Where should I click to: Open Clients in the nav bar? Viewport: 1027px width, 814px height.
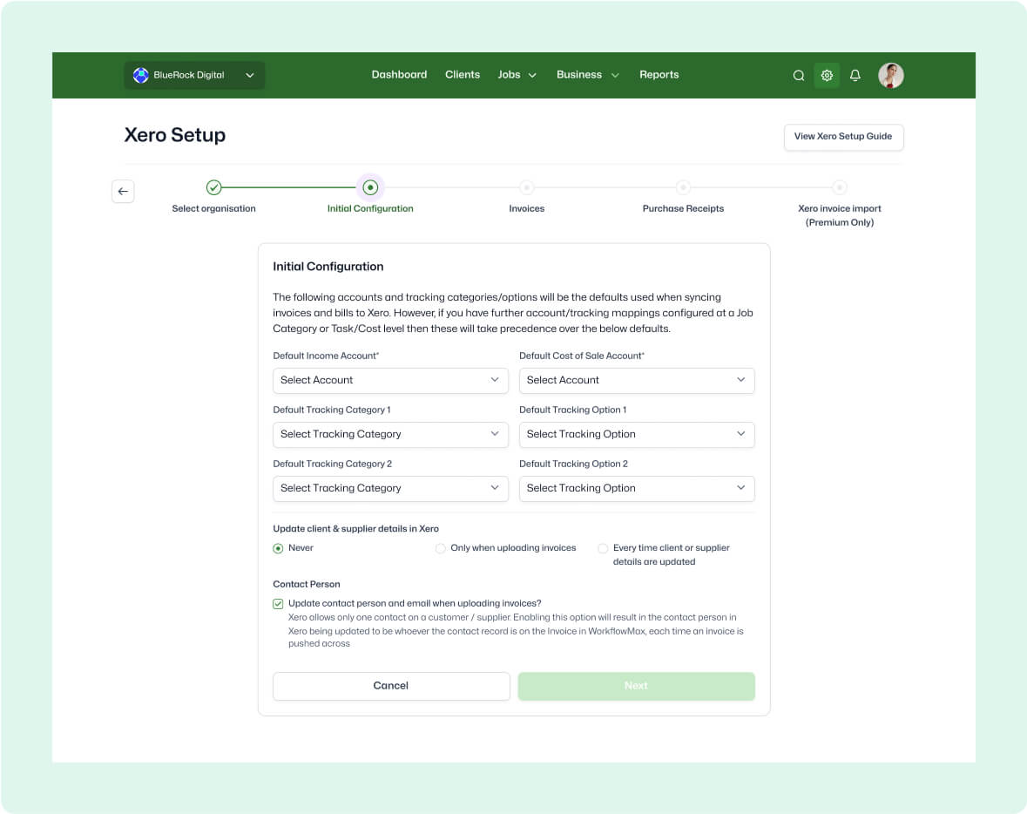[x=463, y=75]
